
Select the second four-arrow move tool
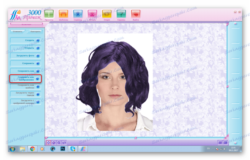(53, 142)
